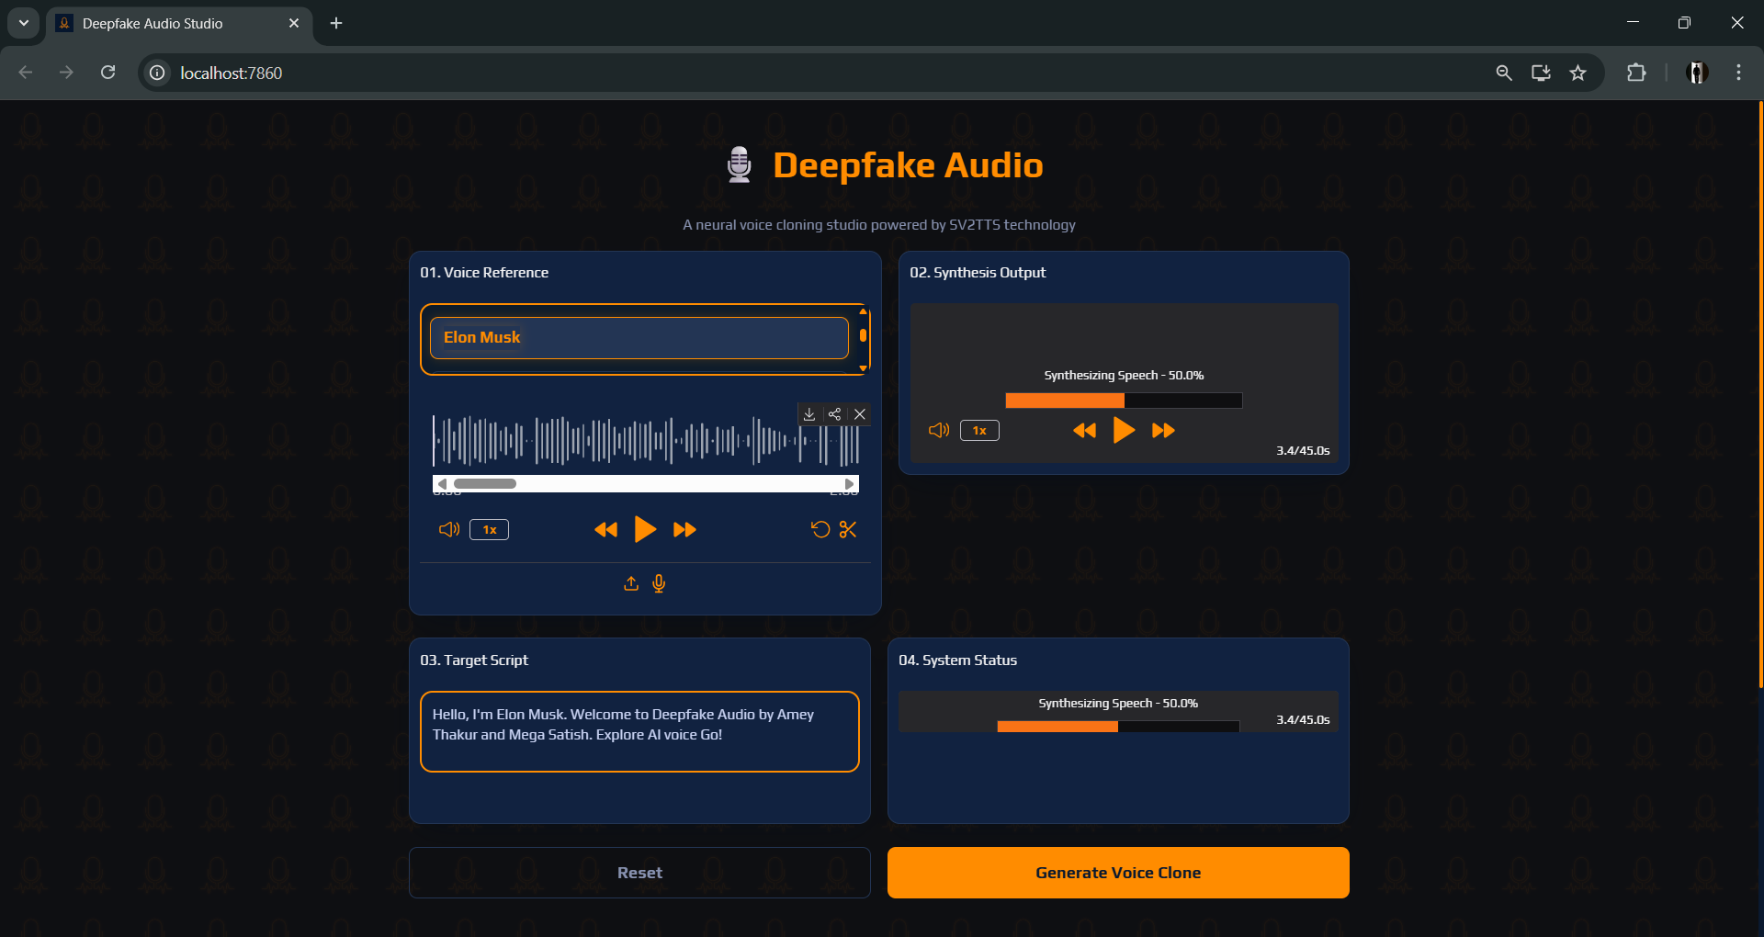Open the Elon Musk voice dropdown
The width and height of the screenshot is (1764, 937).
pyautogui.click(x=639, y=338)
